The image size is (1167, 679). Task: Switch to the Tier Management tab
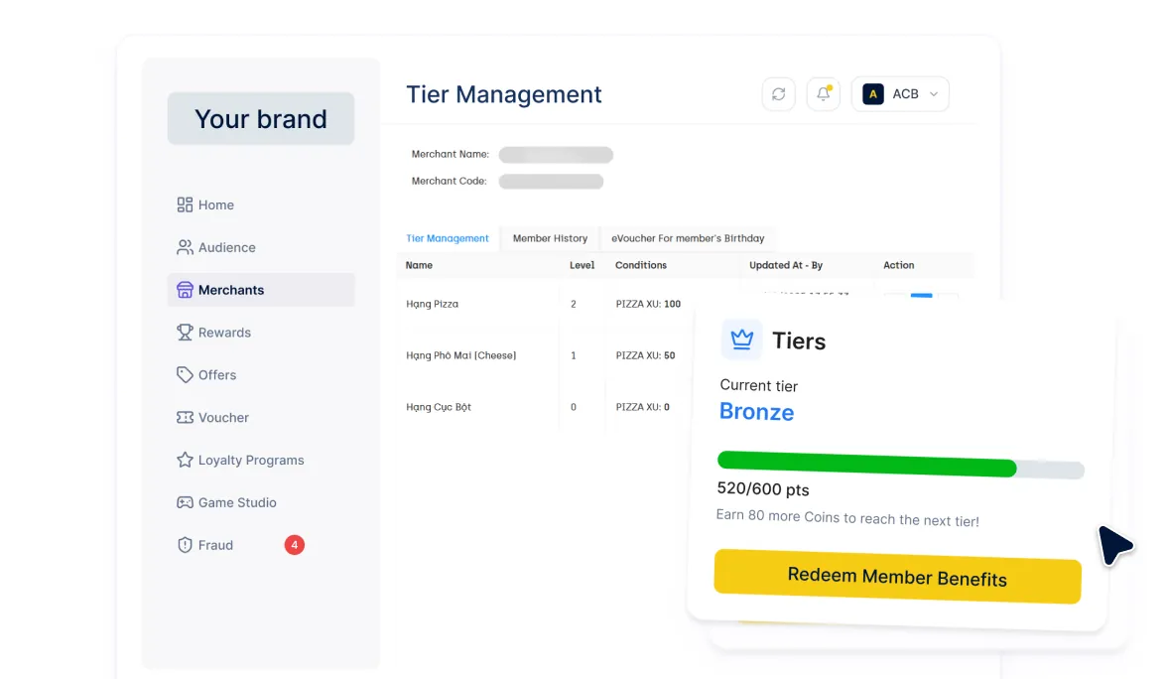448,238
